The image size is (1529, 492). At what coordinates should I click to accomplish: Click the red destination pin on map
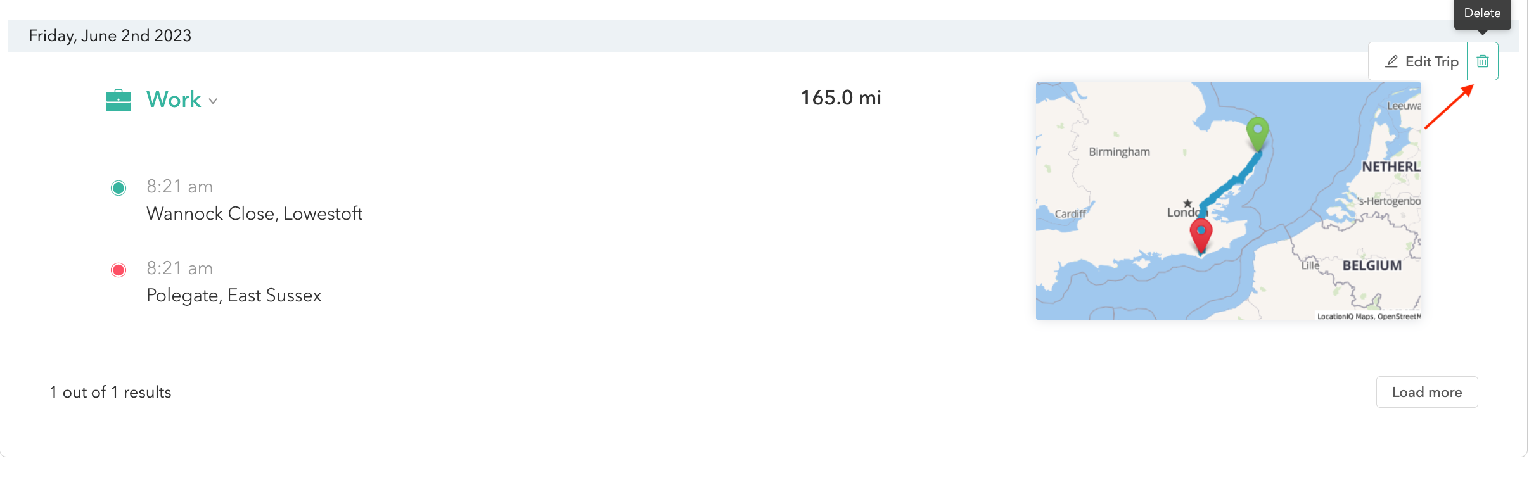(1201, 236)
